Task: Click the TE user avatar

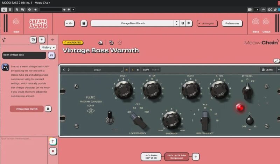Action: pos(51,55)
